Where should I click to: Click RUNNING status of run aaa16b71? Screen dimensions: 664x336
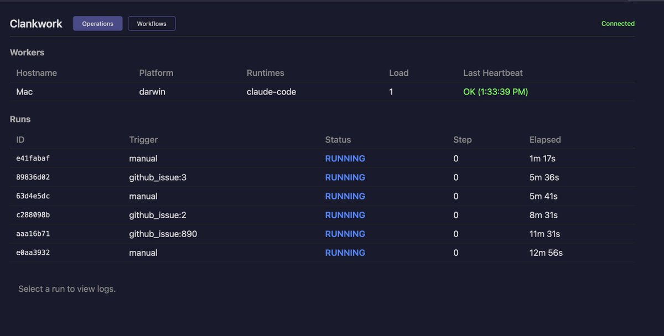345,234
